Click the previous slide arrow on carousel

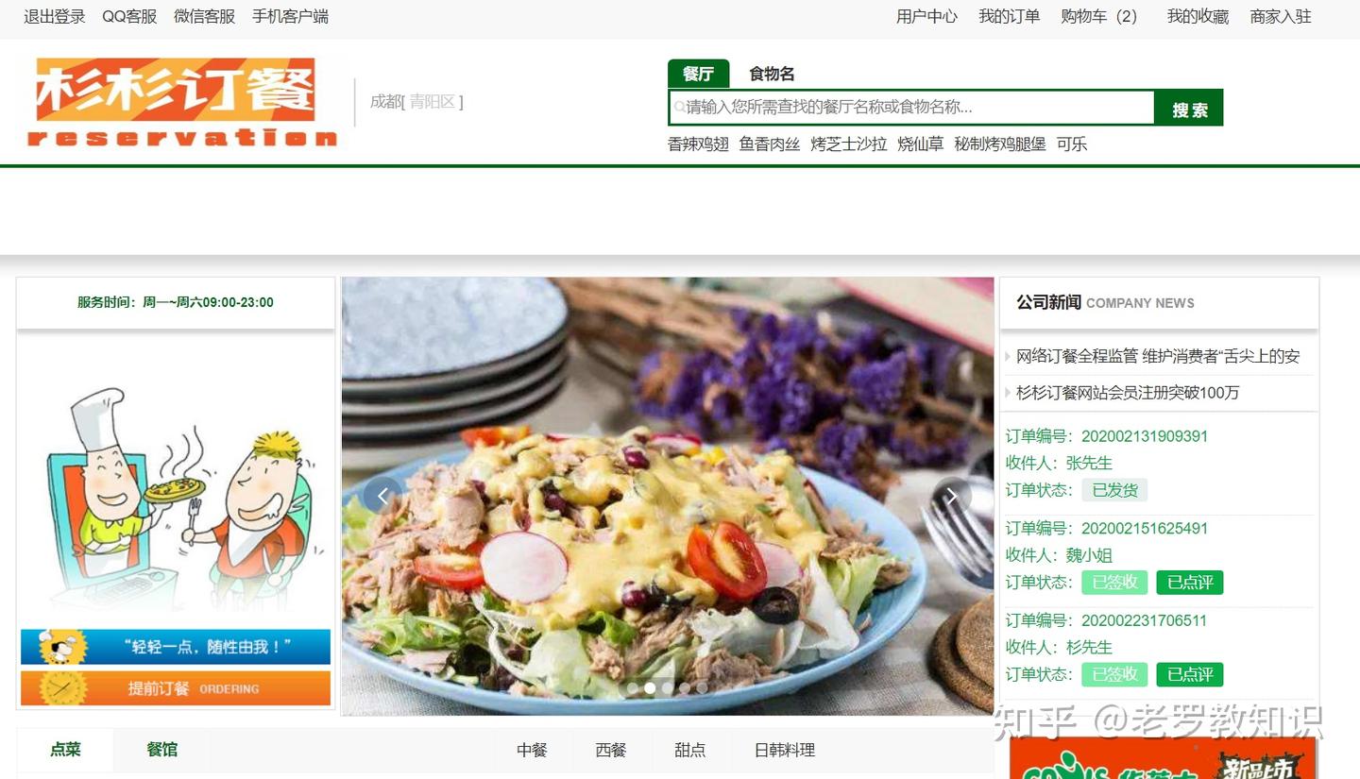(382, 496)
